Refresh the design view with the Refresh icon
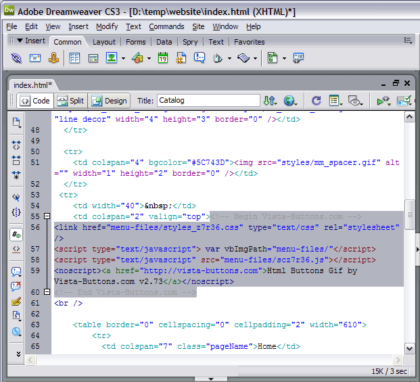This screenshot has height=382, width=420. (x=317, y=101)
